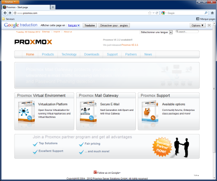This screenshot has width=217, height=181.
Task: Click the Secure E-Mail heading
Action: [x=110, y=104]
